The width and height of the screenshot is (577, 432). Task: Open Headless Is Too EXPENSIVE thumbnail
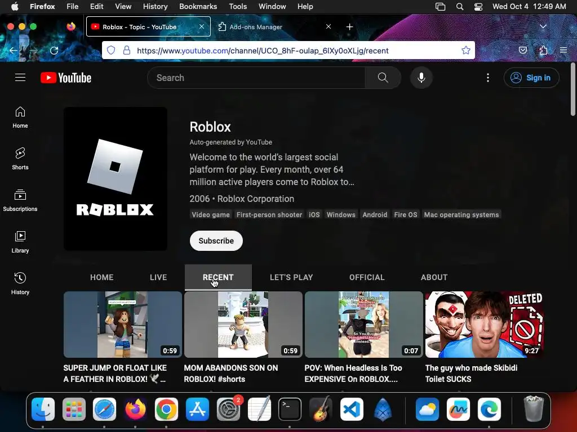pyautogui.click(x=364, y=325)
